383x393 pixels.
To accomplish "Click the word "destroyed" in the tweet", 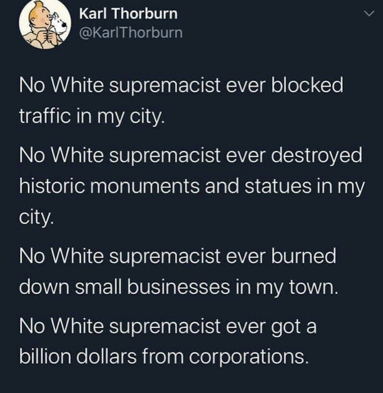I will tap(317, 155).
